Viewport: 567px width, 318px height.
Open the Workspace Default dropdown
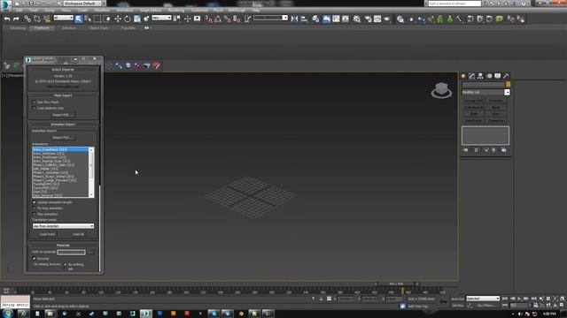82,4
